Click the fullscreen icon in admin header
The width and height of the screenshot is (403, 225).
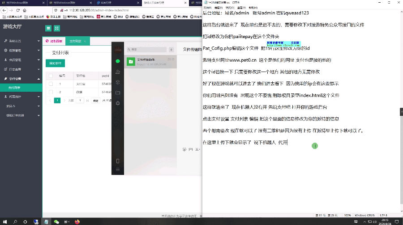(x=57, y=28)
